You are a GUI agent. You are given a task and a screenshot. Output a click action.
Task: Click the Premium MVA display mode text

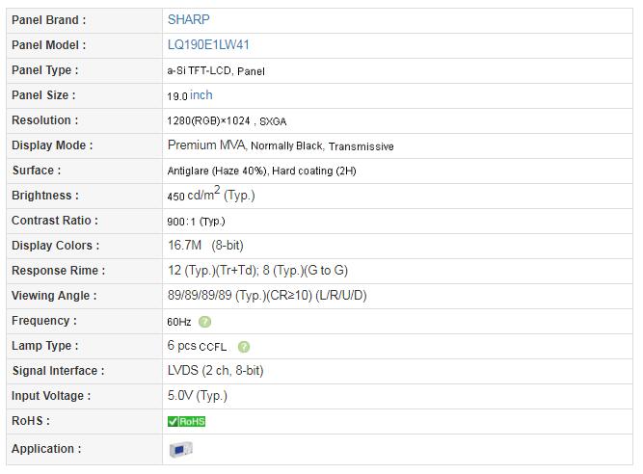pyautogui.click(x=206, y=145)
